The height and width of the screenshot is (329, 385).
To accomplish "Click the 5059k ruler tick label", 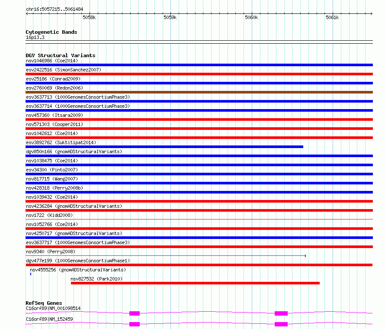I will [x=170, y=17].
